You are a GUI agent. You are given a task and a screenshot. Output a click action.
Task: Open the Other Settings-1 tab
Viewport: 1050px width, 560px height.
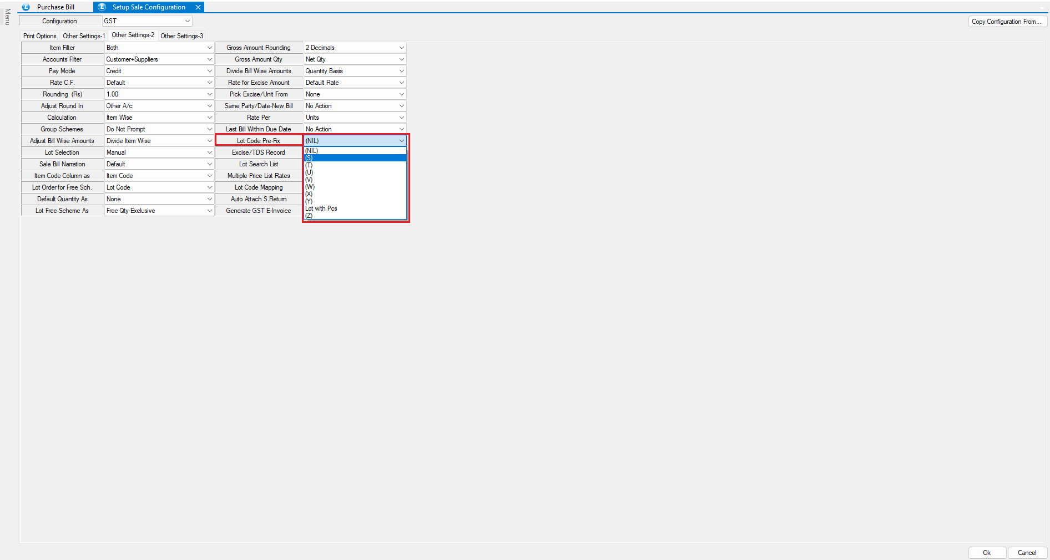(83, 36)
